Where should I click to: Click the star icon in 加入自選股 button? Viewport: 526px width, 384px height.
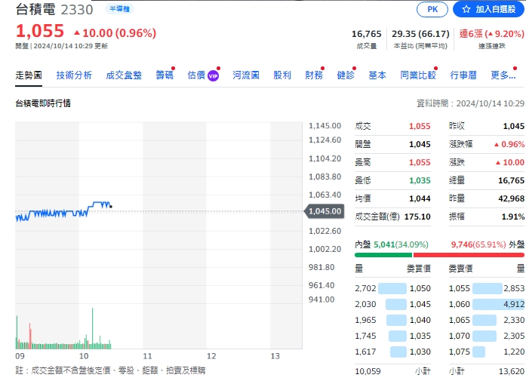[466, 9]
